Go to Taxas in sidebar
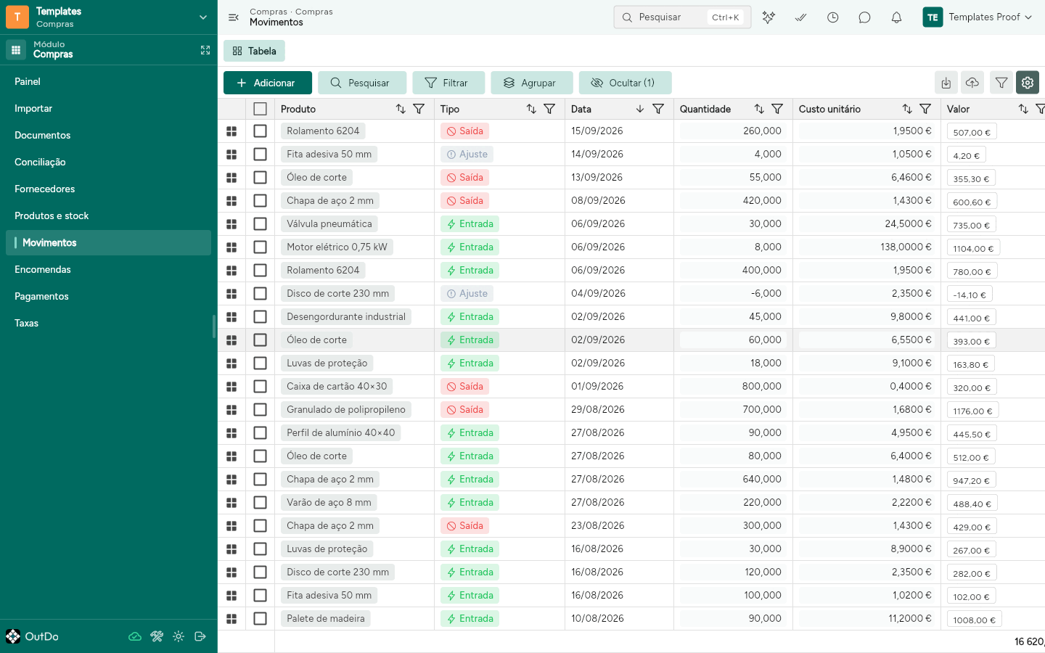Image resolution: width=1045 pixels, height=653 pixels. pyautogui.click(x=108, y=323)
